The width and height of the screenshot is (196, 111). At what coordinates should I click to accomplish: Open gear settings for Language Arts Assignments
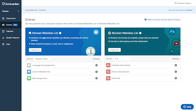[x=97, y=65]
